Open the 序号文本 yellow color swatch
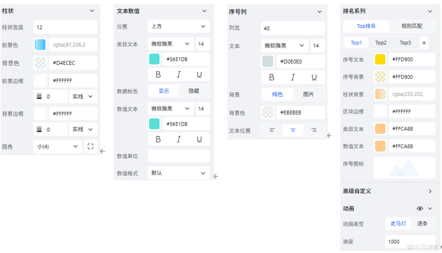 (x=380, y=59)
